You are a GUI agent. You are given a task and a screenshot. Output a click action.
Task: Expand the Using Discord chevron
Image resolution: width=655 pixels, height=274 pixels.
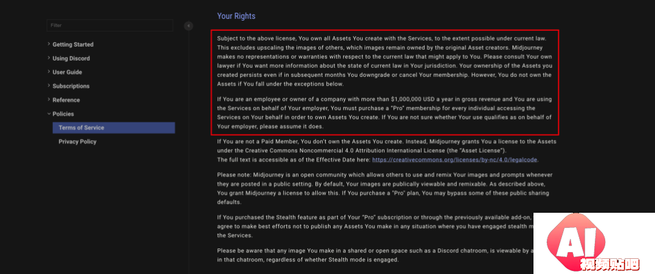click(x=49, y=58)
